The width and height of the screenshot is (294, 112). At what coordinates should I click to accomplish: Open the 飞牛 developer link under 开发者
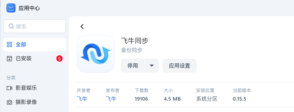(82, 99)
